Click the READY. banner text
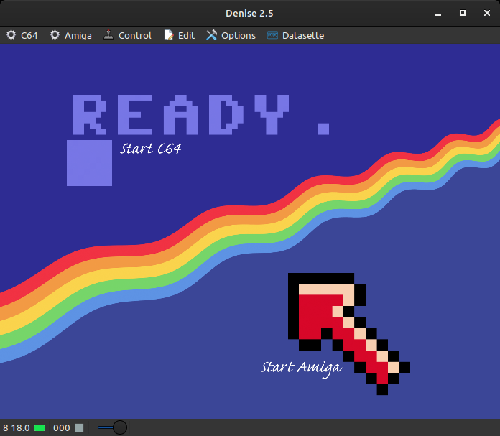The width and height of the screenshot is (500, 436). pos(201,114)
